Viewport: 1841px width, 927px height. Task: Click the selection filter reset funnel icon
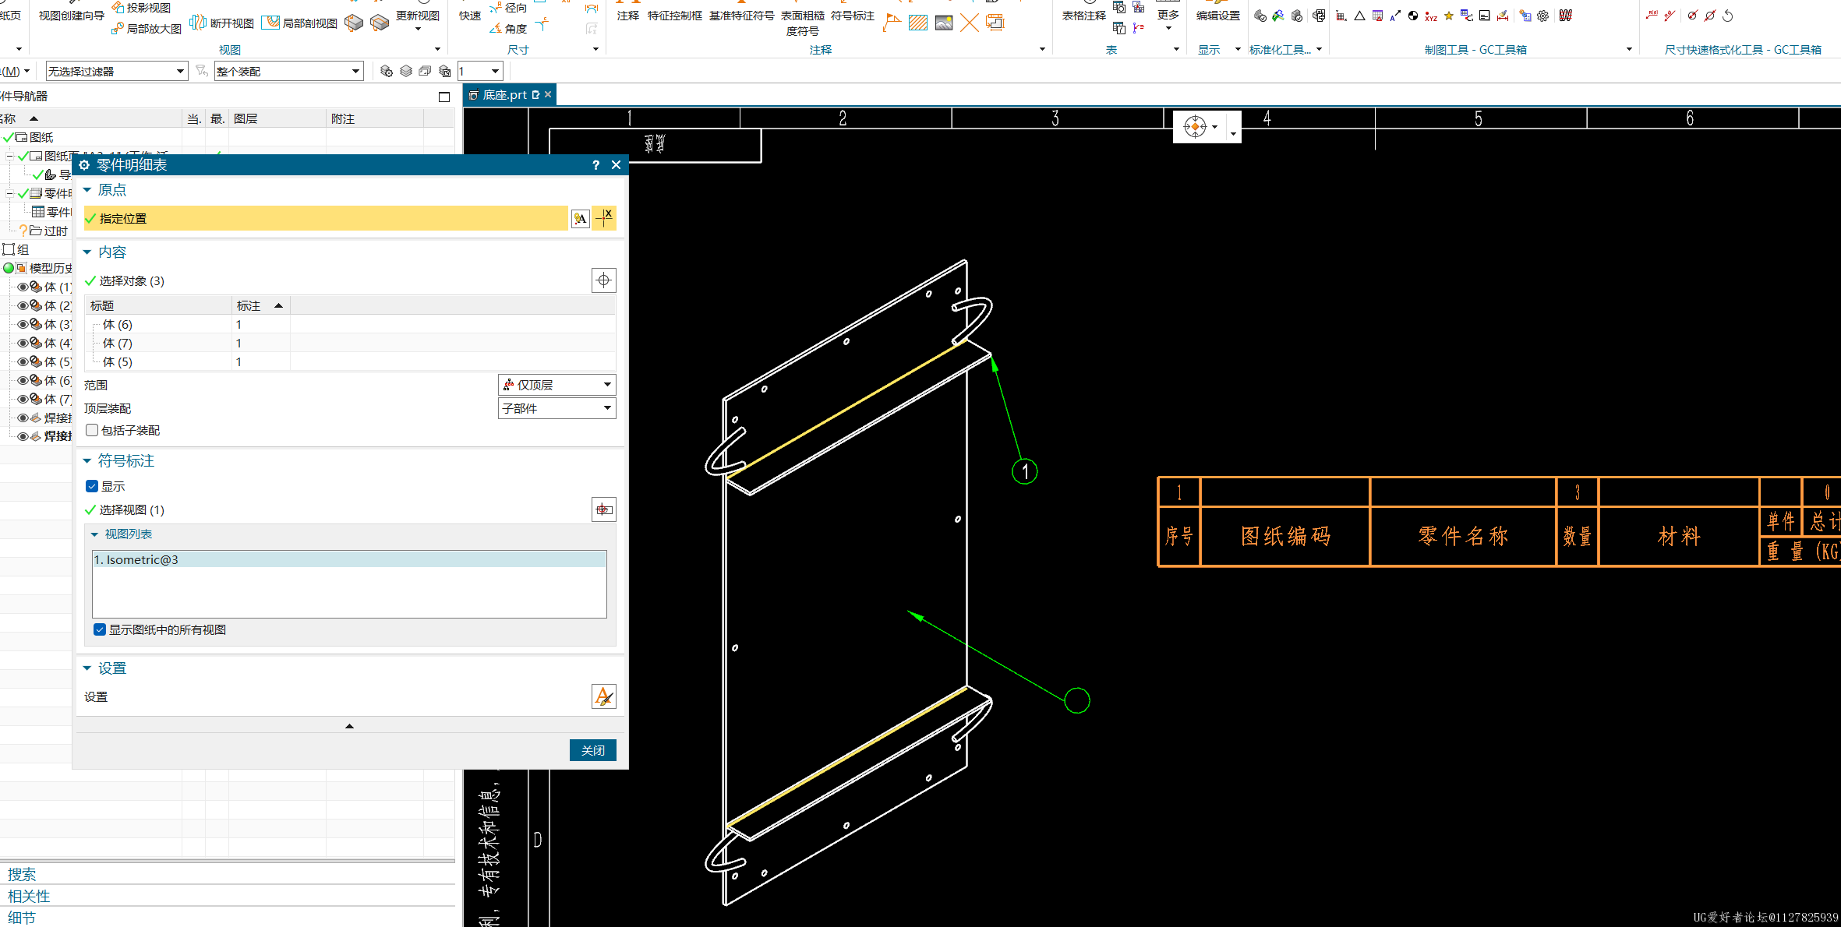pos(202,71)
